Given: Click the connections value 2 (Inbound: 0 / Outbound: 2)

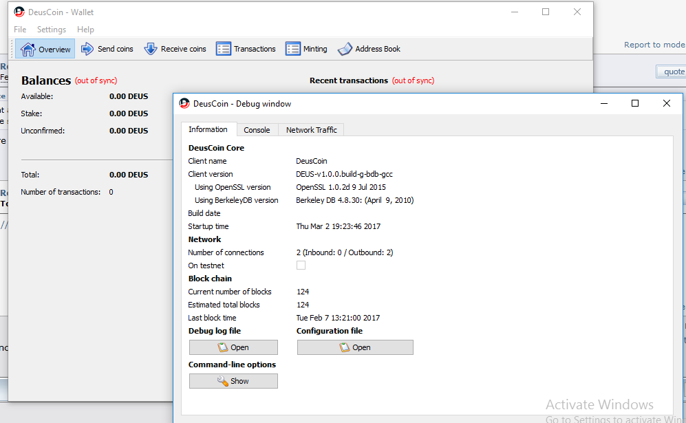Looking at the screenshot, I should click(345, 252).
